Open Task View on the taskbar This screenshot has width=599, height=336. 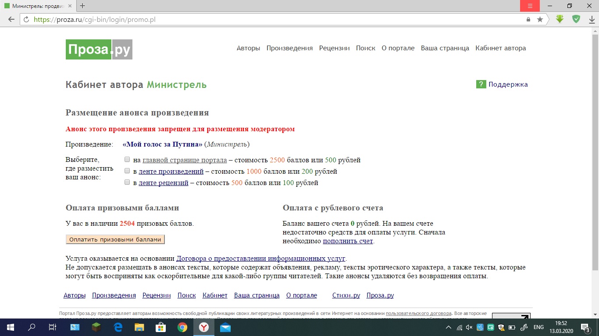53,327
